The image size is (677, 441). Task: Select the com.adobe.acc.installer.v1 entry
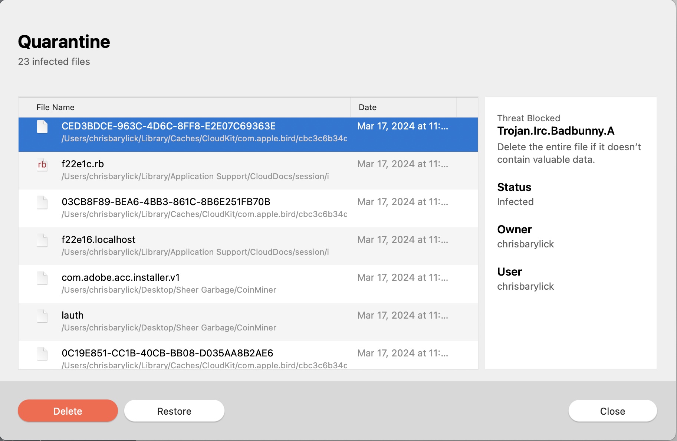(x=208, y=283)
